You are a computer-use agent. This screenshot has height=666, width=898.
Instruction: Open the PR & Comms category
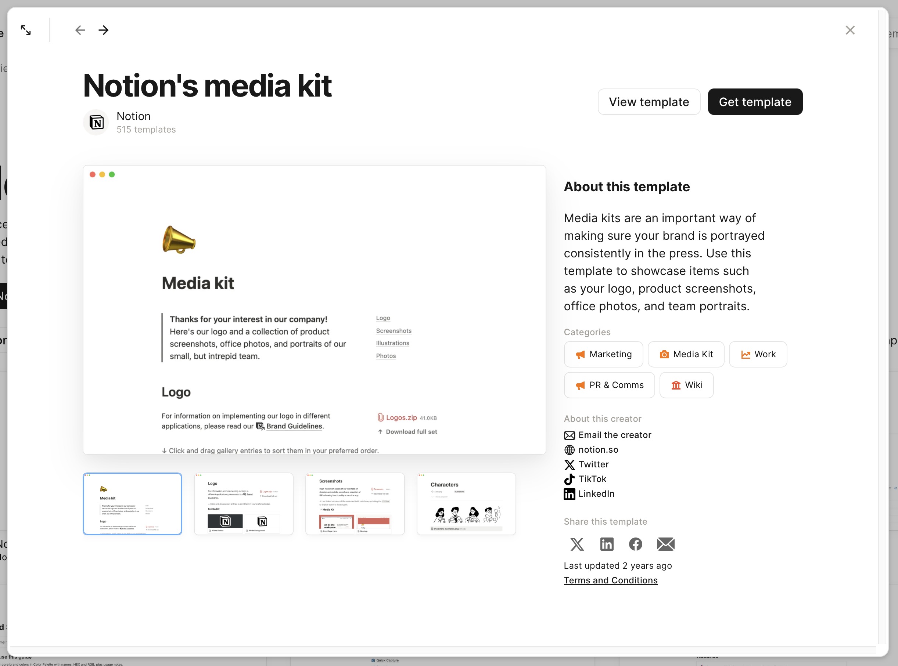pos(609,386)
